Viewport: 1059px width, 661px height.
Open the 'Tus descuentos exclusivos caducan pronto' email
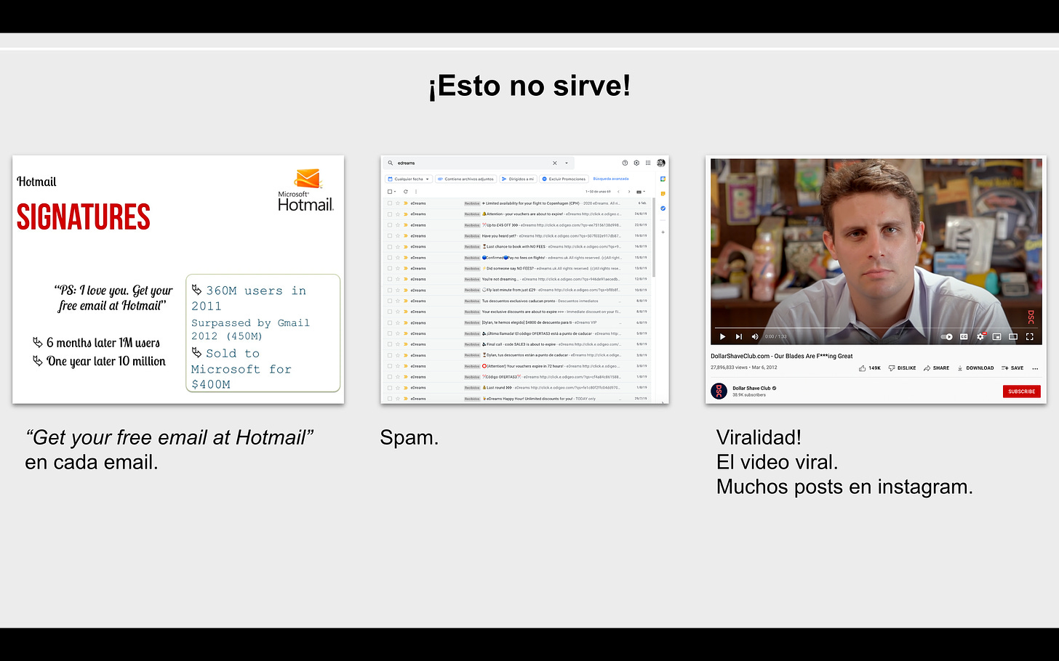click(518, 301)
